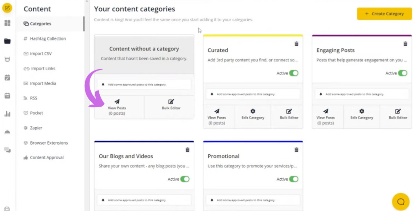Open Zapier menu item
Screen dimensions: 415x211
point(33,128)
